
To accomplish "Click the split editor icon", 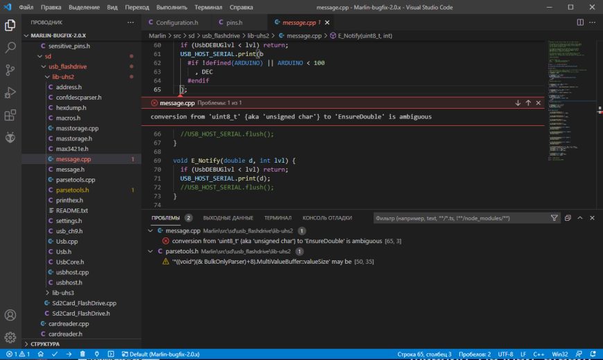I will 580,23.
